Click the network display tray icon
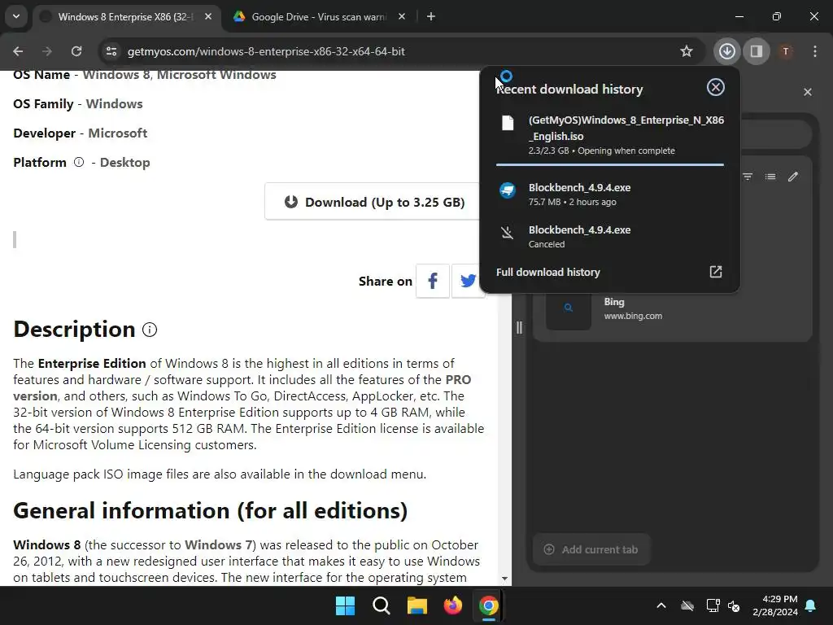Viewport: 833px width, 625px height. (x=713, y=605)
